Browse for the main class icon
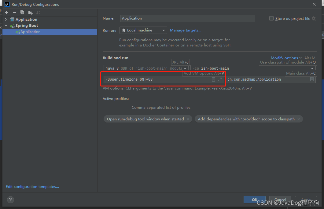This screenshot has height=209, width=324. pos(312,79)
